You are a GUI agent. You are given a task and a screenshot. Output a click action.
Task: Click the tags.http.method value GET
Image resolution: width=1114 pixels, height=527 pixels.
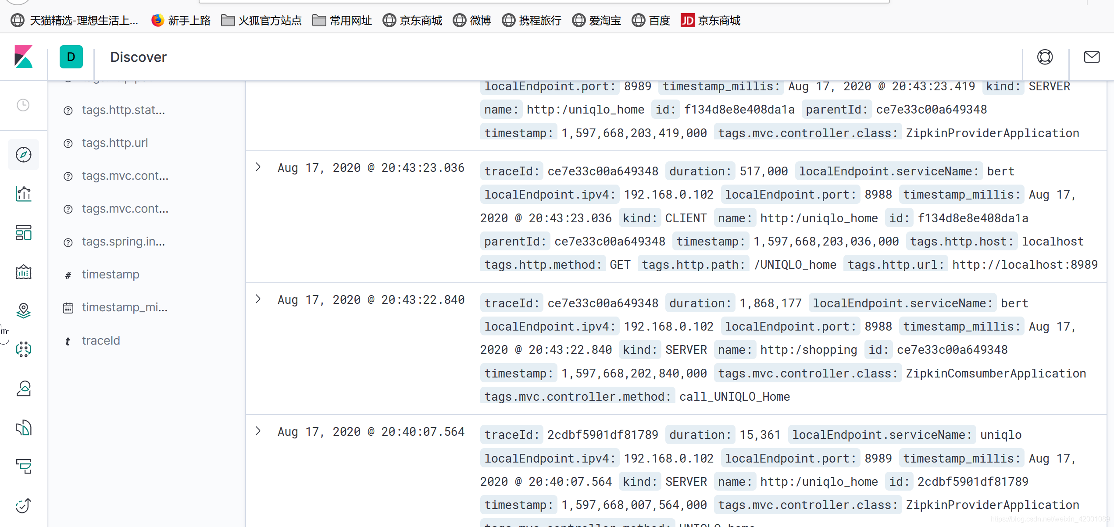[620, 265]
